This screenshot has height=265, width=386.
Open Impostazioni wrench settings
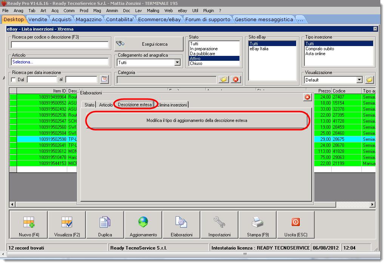pyautogui.click(x=219, y=225)
